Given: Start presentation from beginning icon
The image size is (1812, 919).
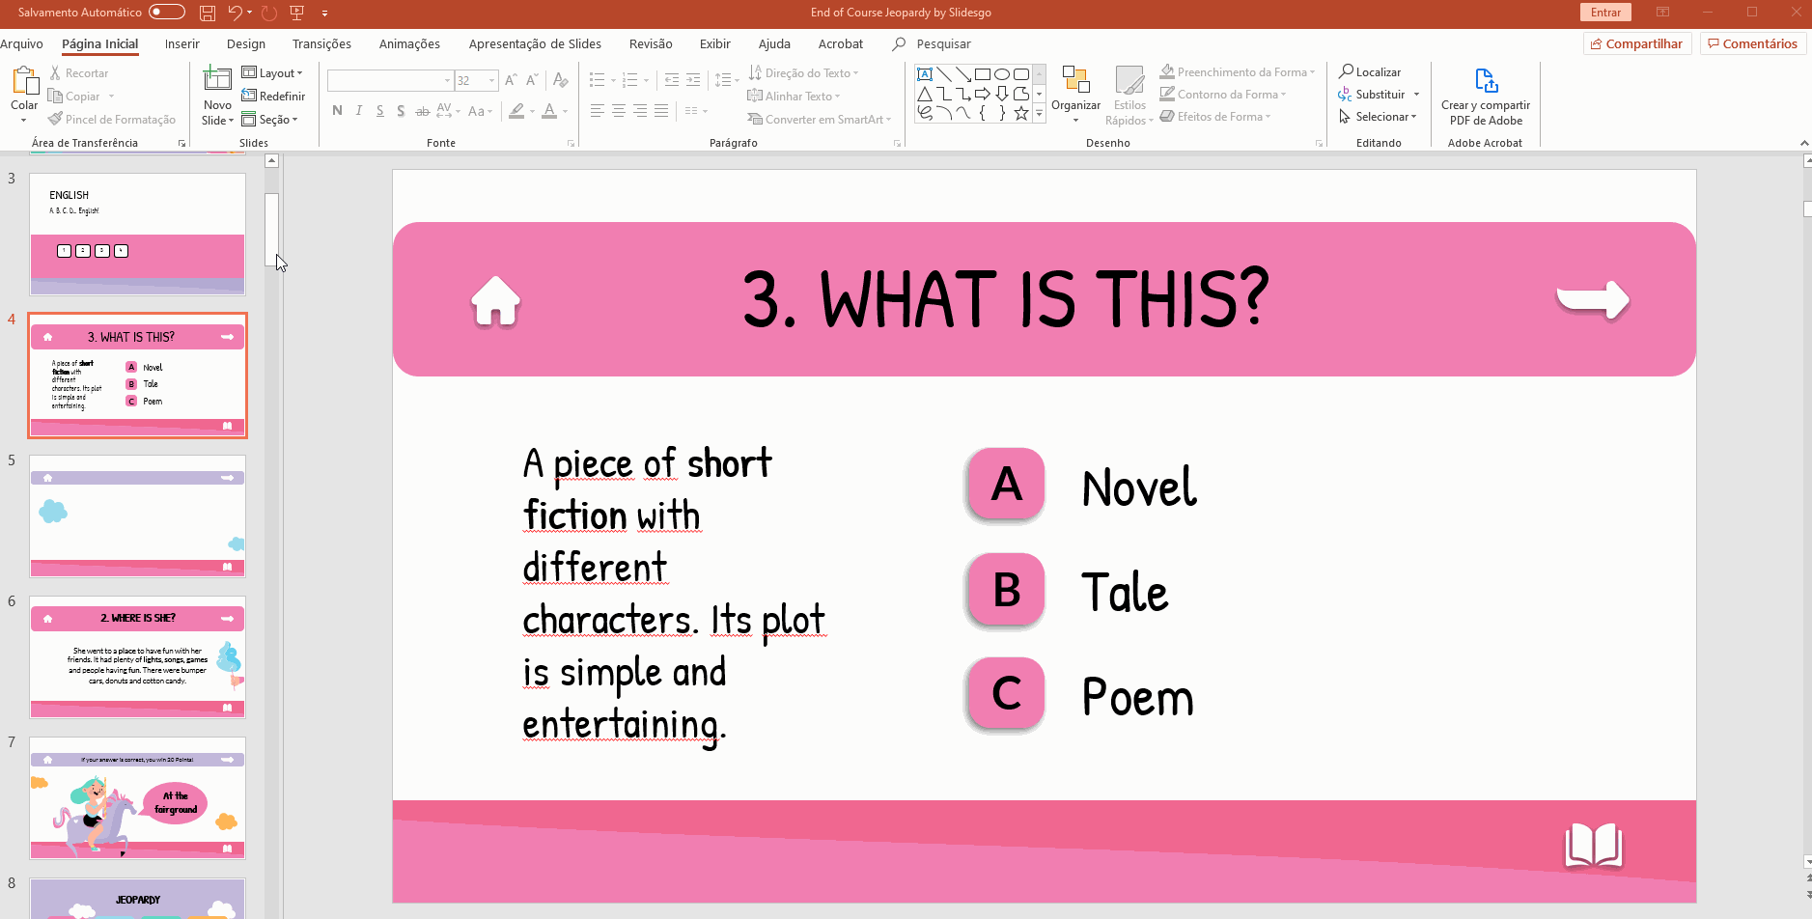Looking at the screenshot, I should [296, 13].
